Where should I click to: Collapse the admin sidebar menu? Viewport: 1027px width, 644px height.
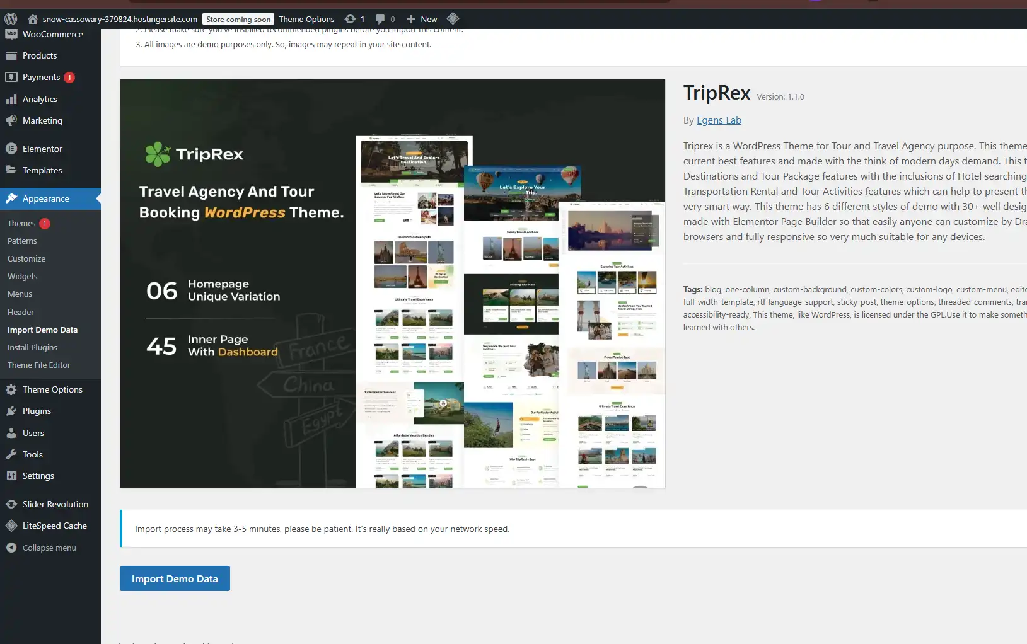click(50, 548)
